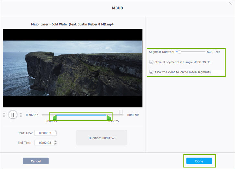The width and height of the screenshot is (235, 169).
Task: Click the white playhead marker on the timeline
Action: coord(121,112)
